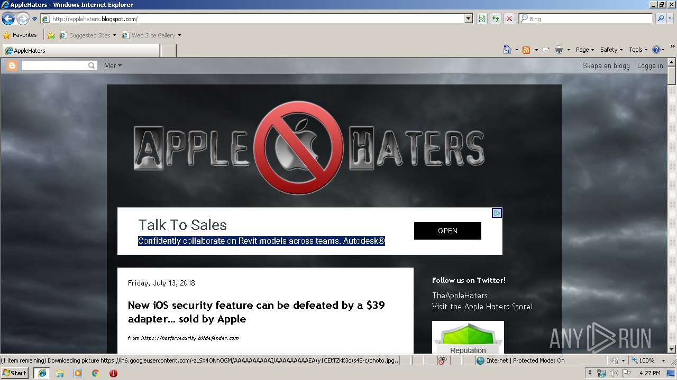This screenshot has width=677, height=380.
Task: Open the Safety menu
Action: pyautogui.click(x=611, y=50)
